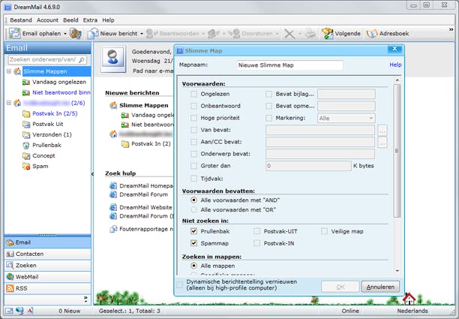Click the browse button next to Aan/CC bevat
Screen dimensions: 459x319
pos(382,143)
